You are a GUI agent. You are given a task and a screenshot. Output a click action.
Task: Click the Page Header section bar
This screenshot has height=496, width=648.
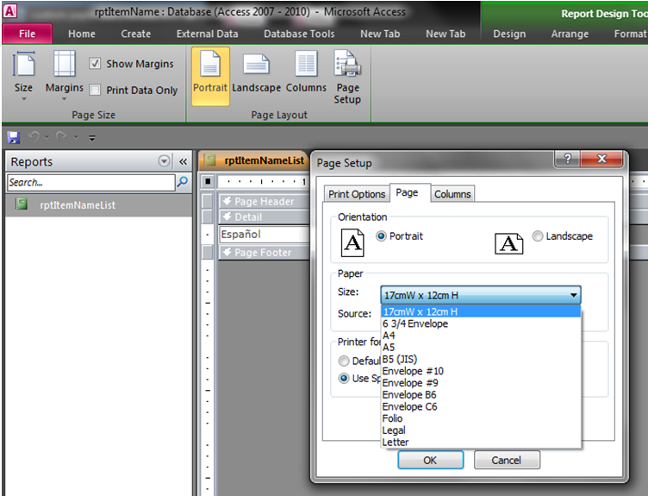pyautogui.click(x=265, y=201)
